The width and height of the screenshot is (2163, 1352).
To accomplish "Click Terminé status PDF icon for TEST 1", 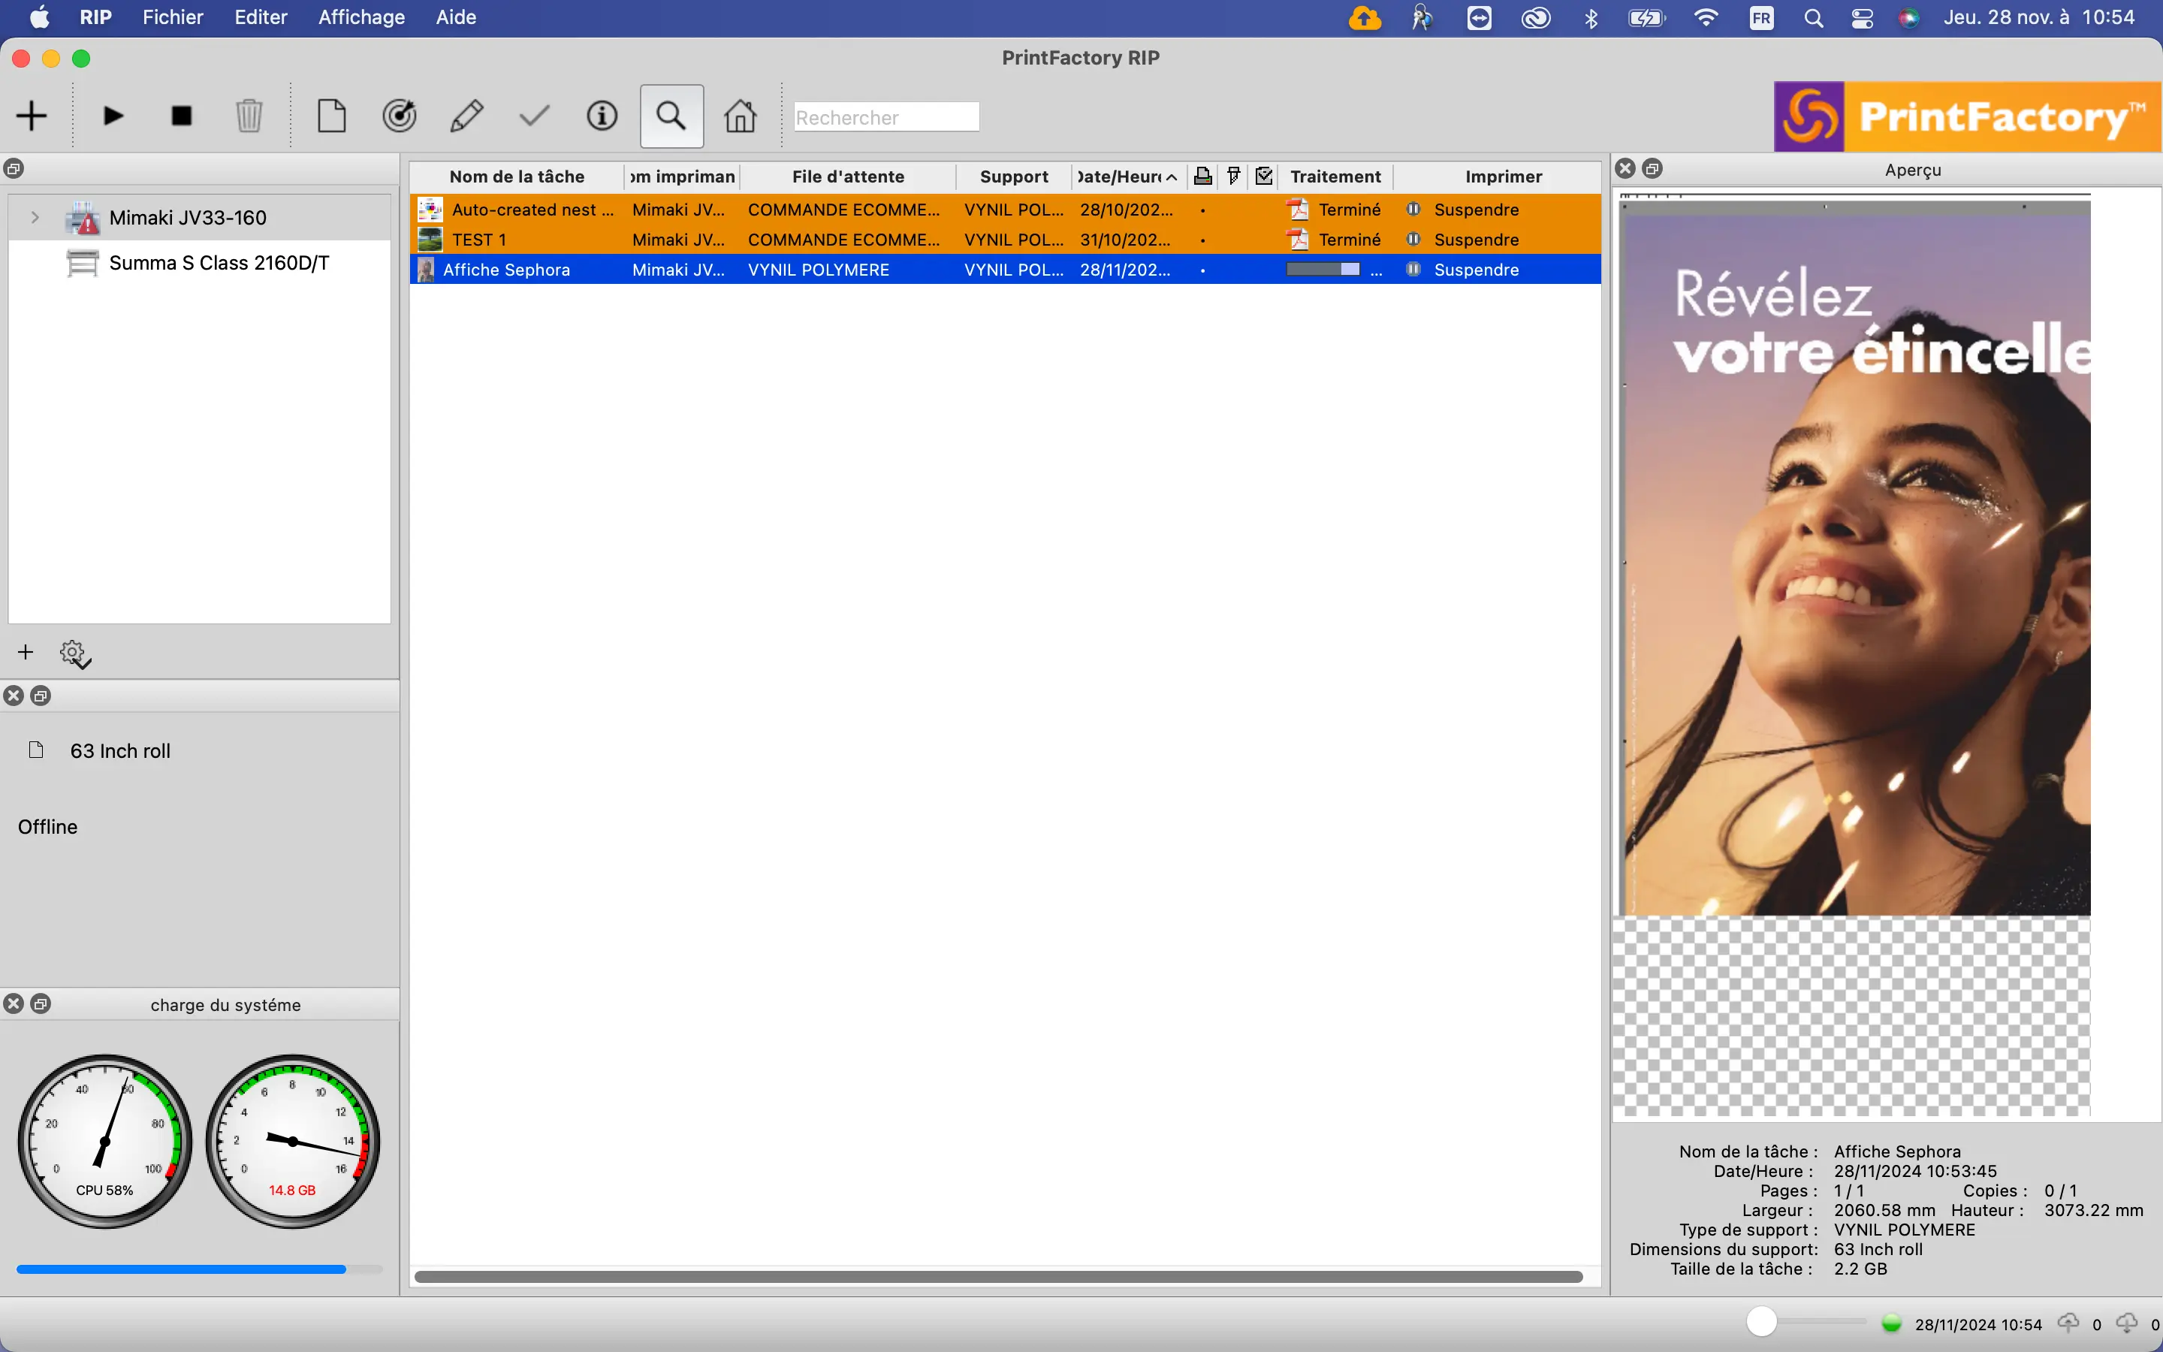I will 1298,240.
